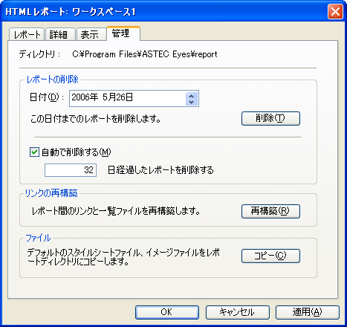
Task: Select the day 26日 in the date field
Action: point(125,97)
